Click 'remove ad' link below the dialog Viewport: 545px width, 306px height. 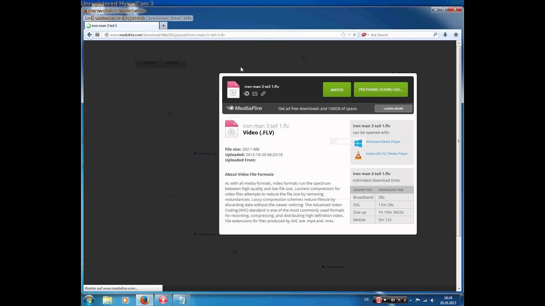coord(205,234)
